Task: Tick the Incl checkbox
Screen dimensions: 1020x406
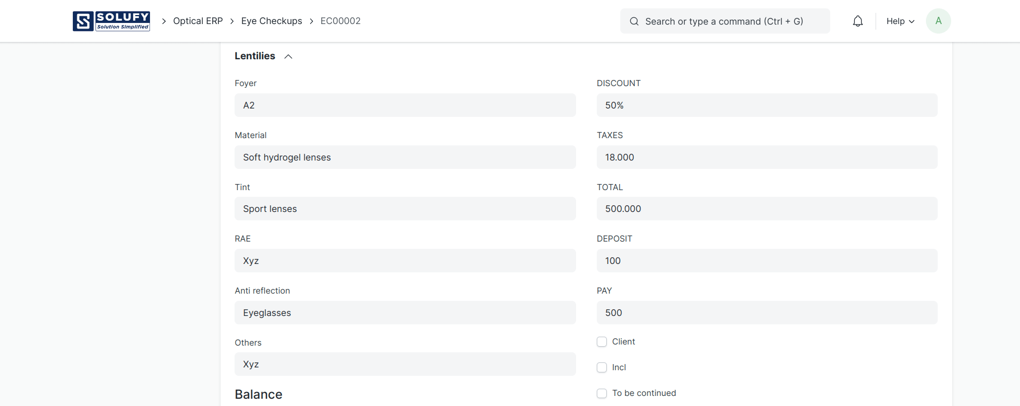Action: click(x=602, y=367)
